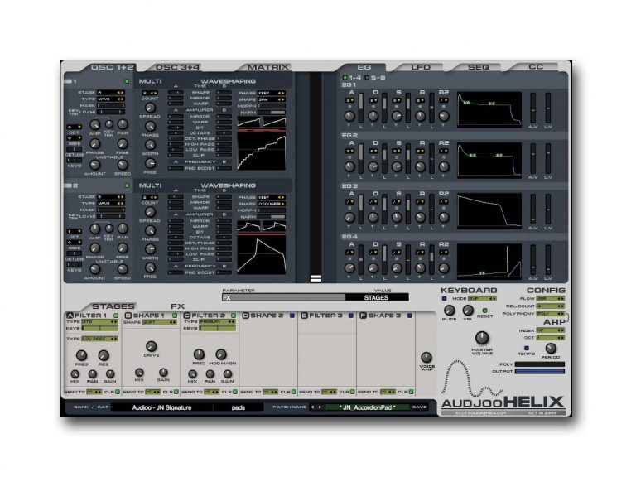Image resolution: width=636 pixels, height=477 pixels.
Task: Switch to the LFO tab
Action: pos(421,67)
